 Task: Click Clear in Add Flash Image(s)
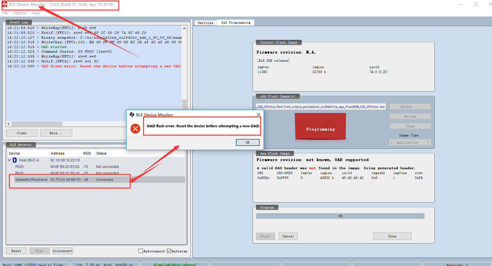pyautogui.click(x=410, y=126)
